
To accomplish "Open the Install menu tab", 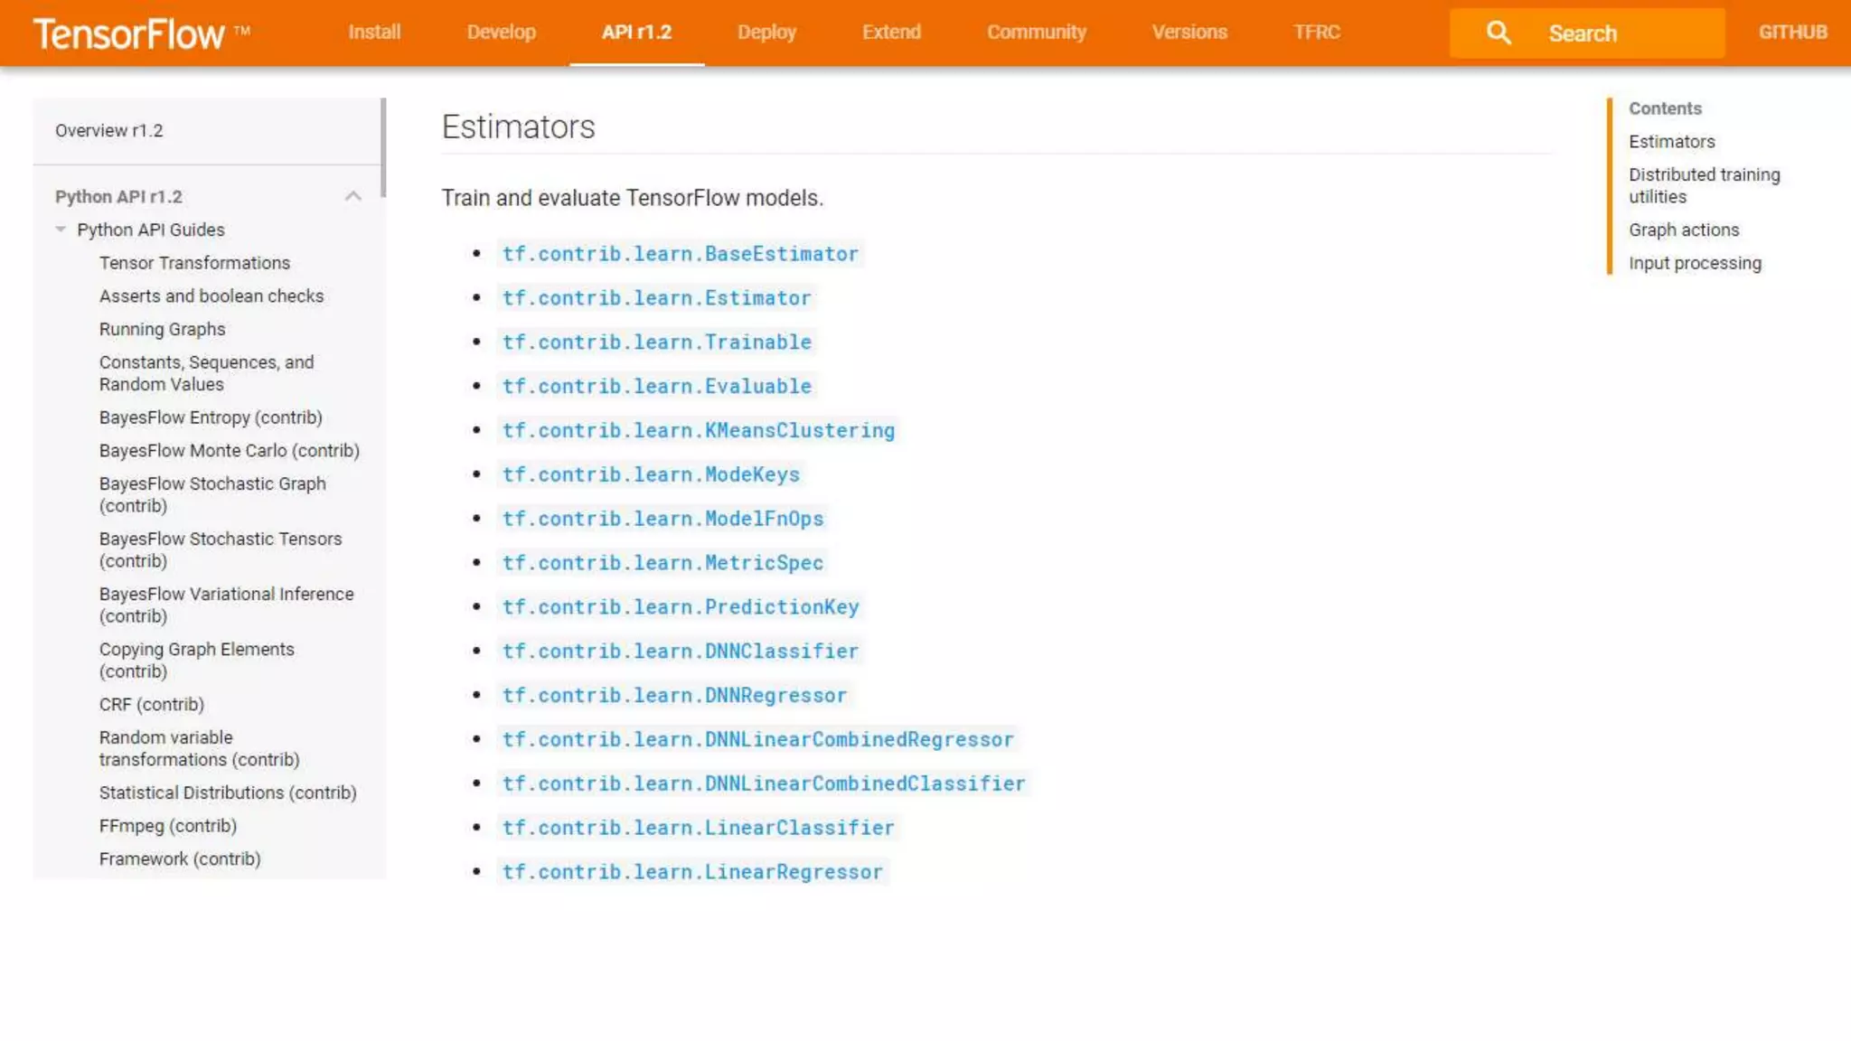I will coord(374,33).
